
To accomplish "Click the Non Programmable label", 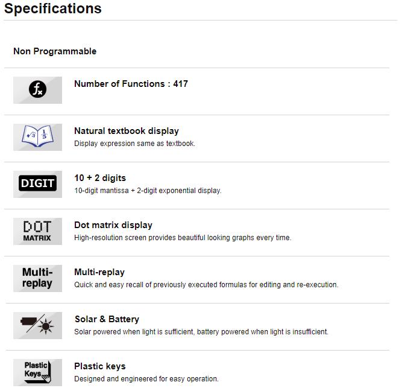I will click(x=55, y=51).
